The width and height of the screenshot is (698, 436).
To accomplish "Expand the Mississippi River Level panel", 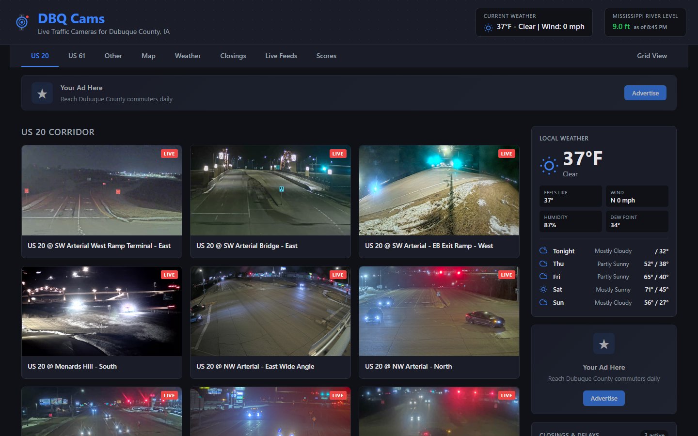I will point(645,22).
